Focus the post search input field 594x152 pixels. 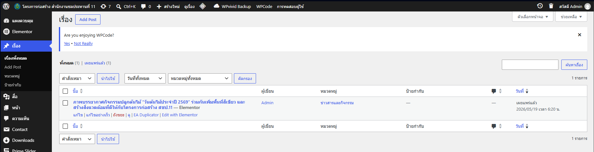(x=530, y=65)
